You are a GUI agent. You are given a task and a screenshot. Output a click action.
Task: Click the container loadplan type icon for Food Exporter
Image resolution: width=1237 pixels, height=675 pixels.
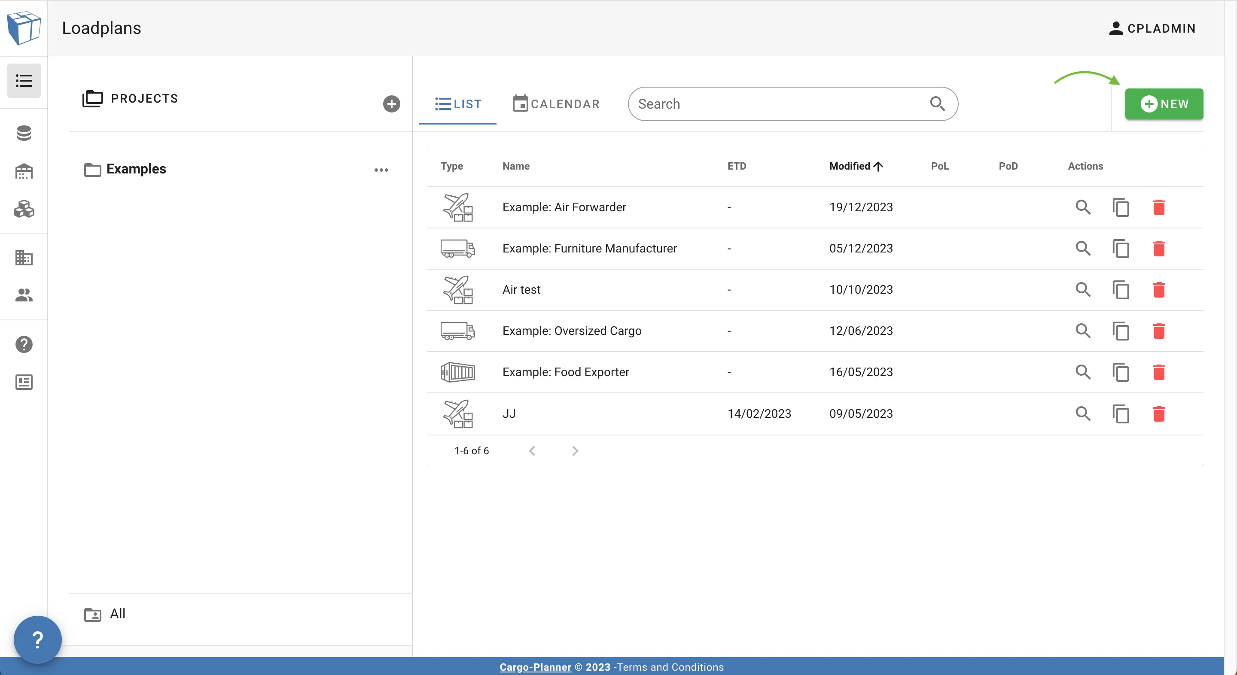[458, 371]
